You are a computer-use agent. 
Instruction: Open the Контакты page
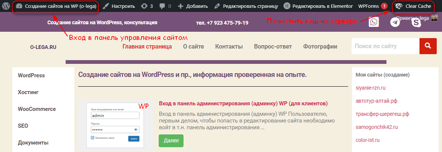229,47
